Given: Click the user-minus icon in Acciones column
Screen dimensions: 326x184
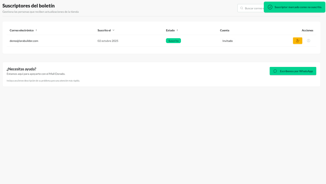Looking at the screenshot, I should [297, 41].
